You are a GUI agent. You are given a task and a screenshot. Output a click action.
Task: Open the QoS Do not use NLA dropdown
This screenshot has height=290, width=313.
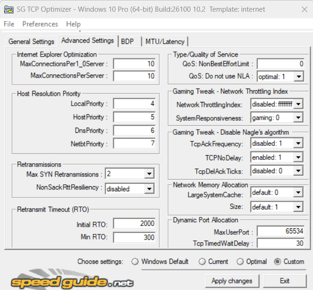coord(299,77)
